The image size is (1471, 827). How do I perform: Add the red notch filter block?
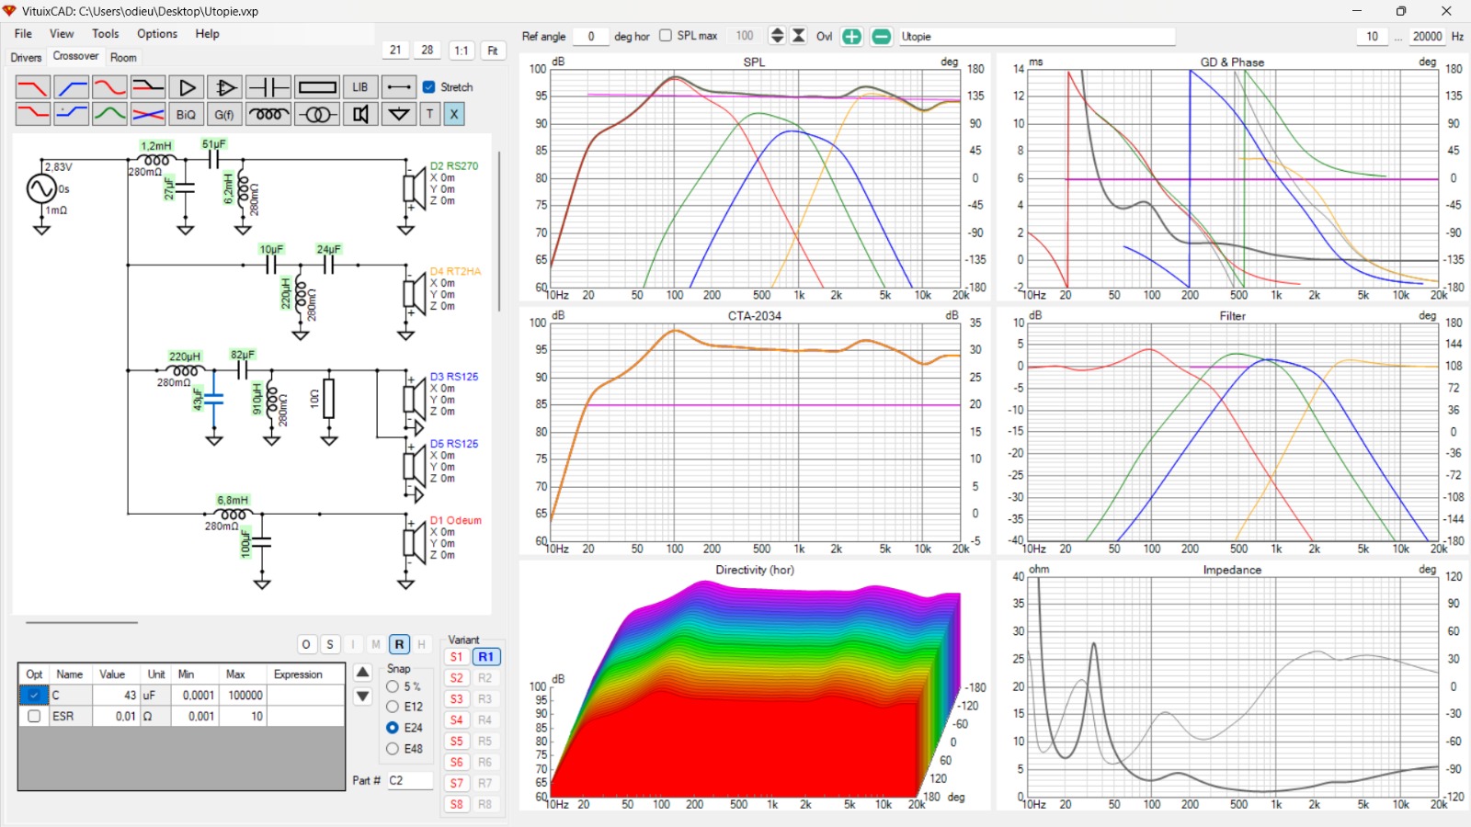click(x=109, y=87)
